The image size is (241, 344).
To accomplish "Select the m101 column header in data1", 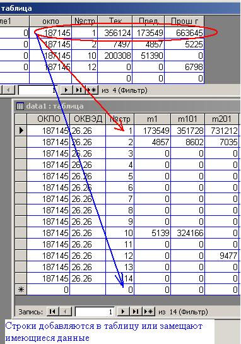I will [188, 119].
